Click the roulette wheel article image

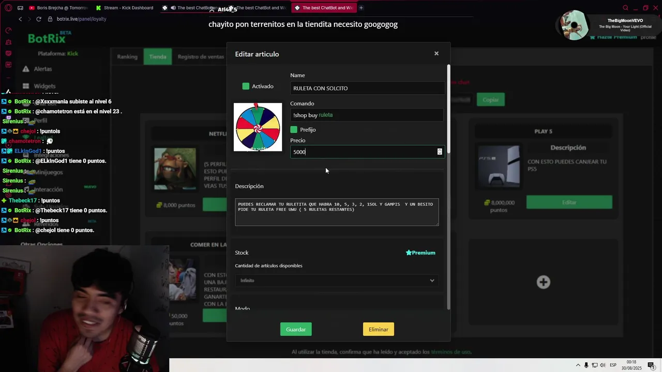pos(258,127)
